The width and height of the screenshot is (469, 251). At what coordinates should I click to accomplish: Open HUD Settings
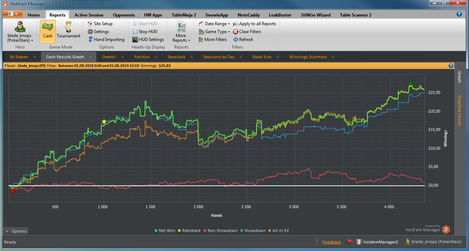pyautogui.click(x=148, y=40)
